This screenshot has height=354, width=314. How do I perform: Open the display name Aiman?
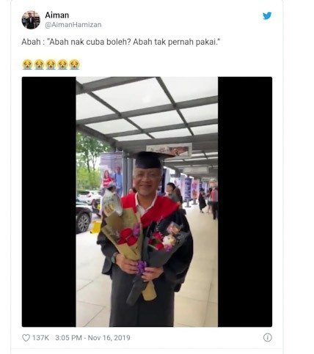click(56, 15)
